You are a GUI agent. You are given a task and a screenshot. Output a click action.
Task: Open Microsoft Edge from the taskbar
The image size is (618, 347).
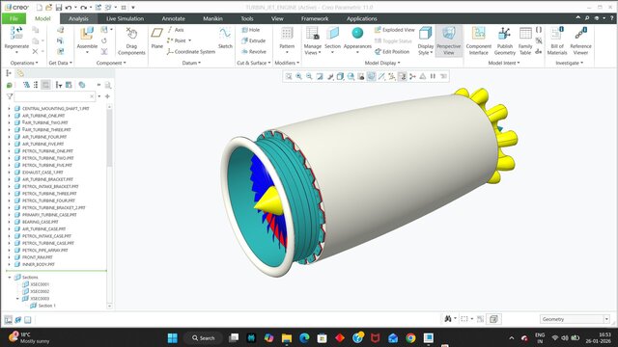click(304, 338)
